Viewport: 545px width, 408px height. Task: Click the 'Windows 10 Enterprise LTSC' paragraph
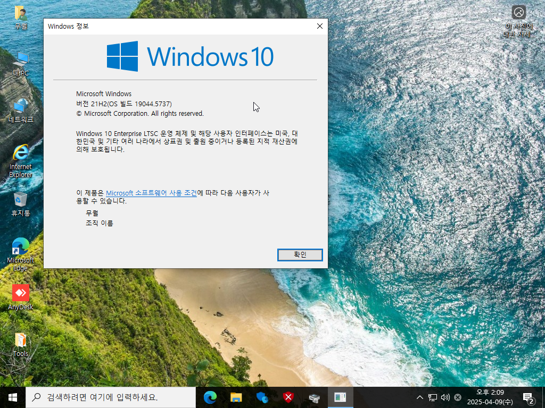tap(187, 141)
